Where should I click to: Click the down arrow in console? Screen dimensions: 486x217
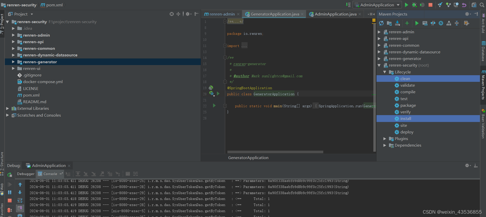20,192
